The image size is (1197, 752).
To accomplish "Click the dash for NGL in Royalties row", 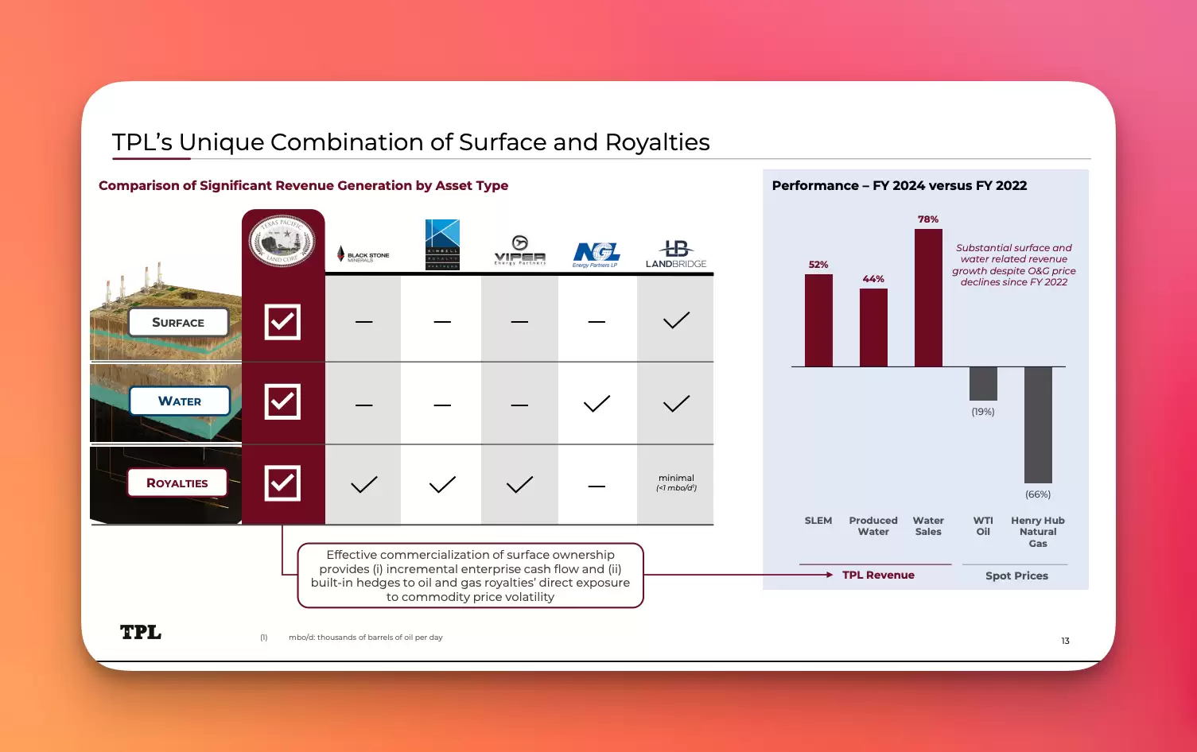I will [597, 486].
